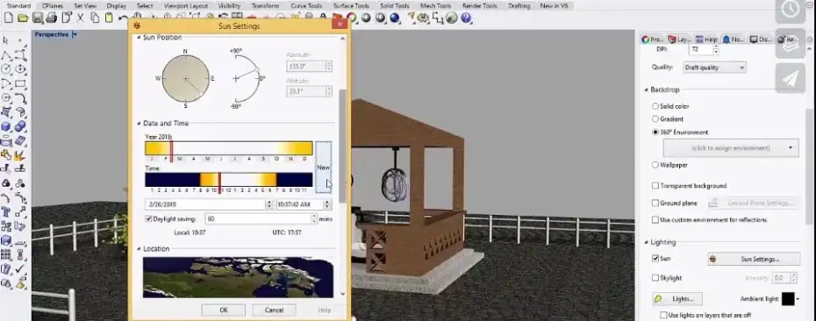Click the Help question mark toolbar icon
Viewport: 816px width, 321px height.
[466, 18]
